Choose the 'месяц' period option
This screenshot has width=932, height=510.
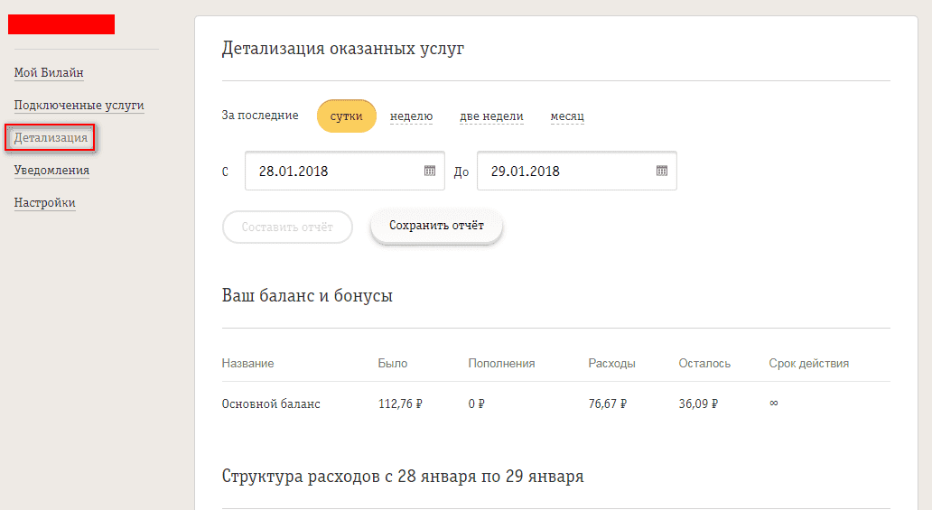[x=567, y=116]
